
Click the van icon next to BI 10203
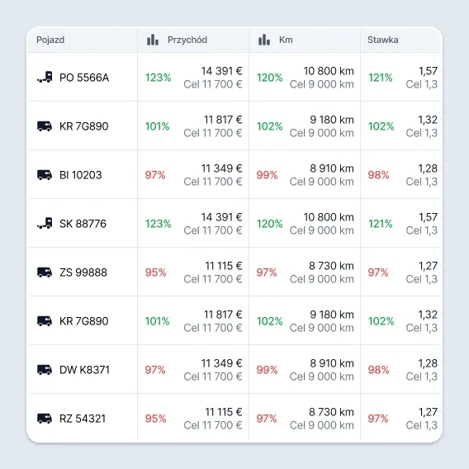coord(45,175)
